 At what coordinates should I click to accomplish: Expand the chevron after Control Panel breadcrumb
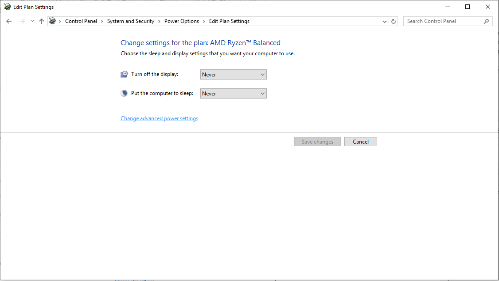coord(102,21)
